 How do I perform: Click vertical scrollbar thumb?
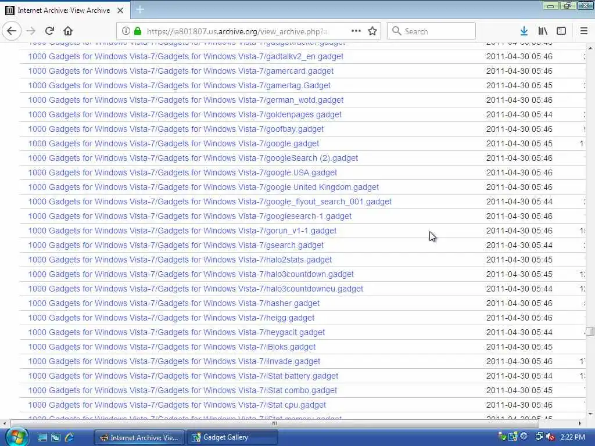[590, 331]
